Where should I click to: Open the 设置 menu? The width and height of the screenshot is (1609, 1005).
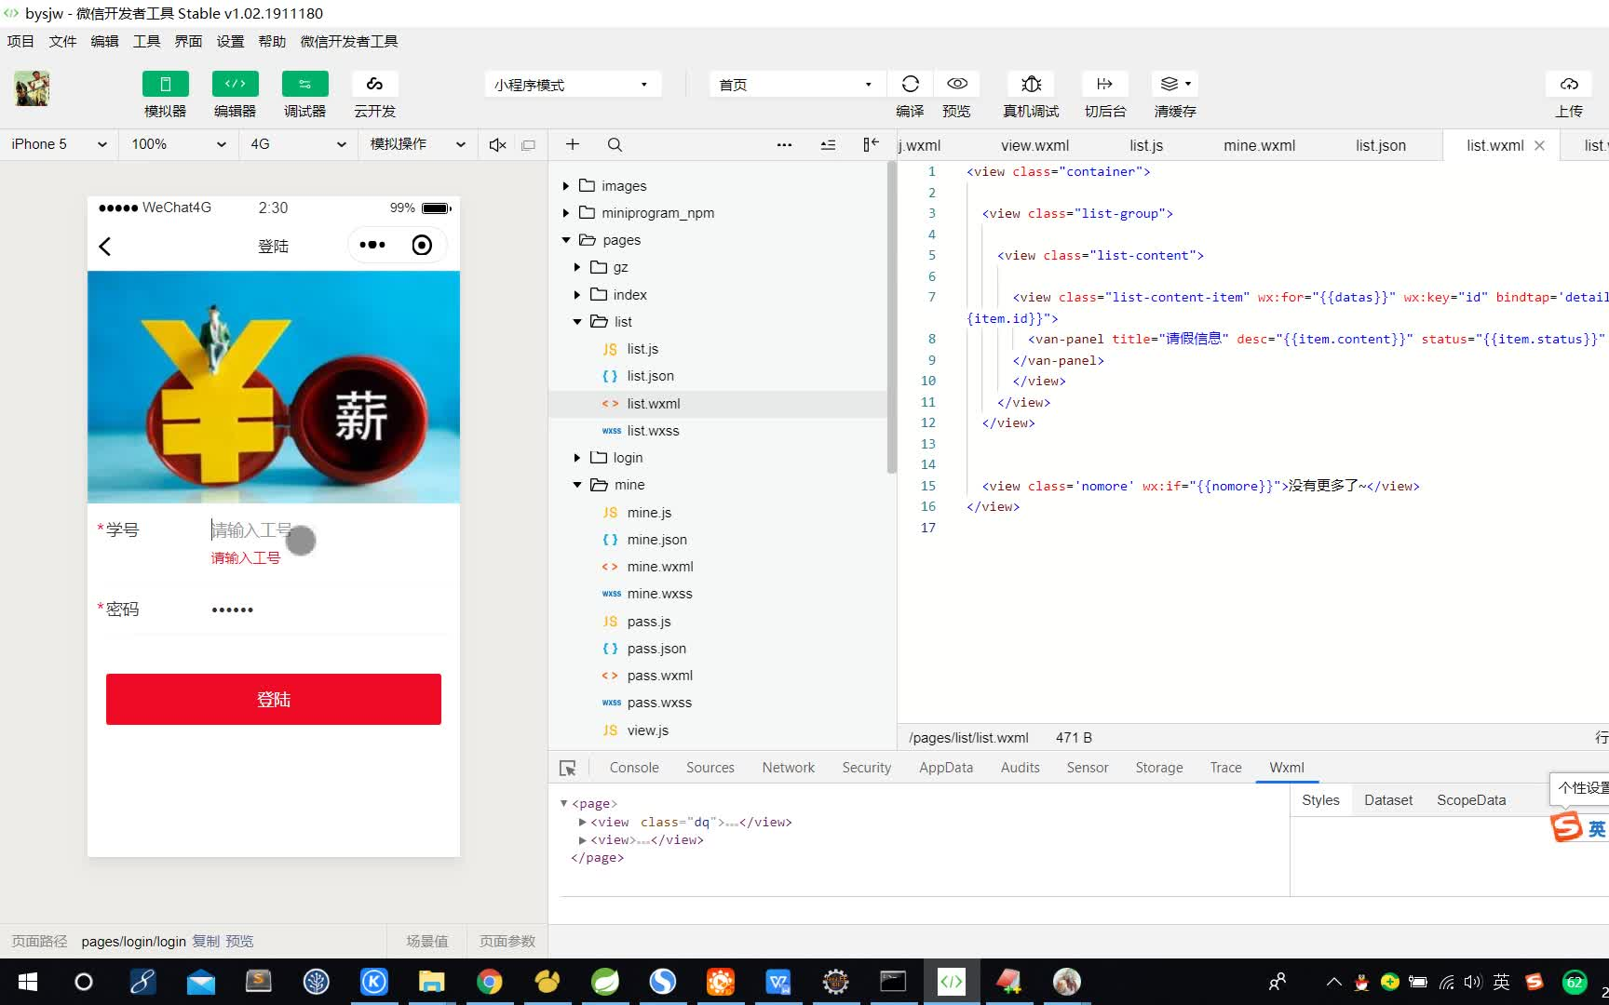230,41
